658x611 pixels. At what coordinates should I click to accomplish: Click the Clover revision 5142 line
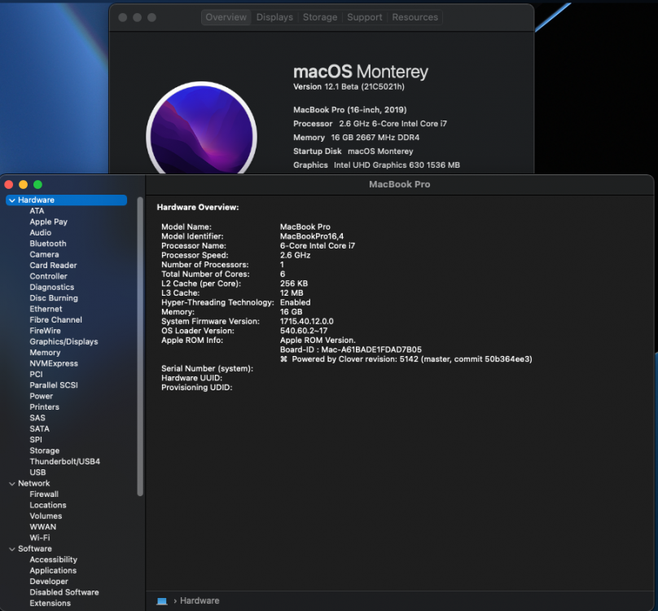(406, 359)
